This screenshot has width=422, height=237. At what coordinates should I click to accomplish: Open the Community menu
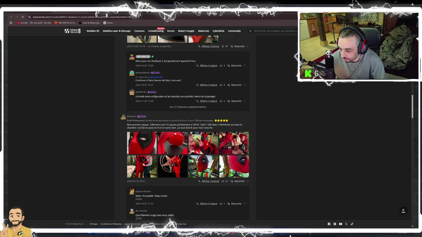(234, 31)
